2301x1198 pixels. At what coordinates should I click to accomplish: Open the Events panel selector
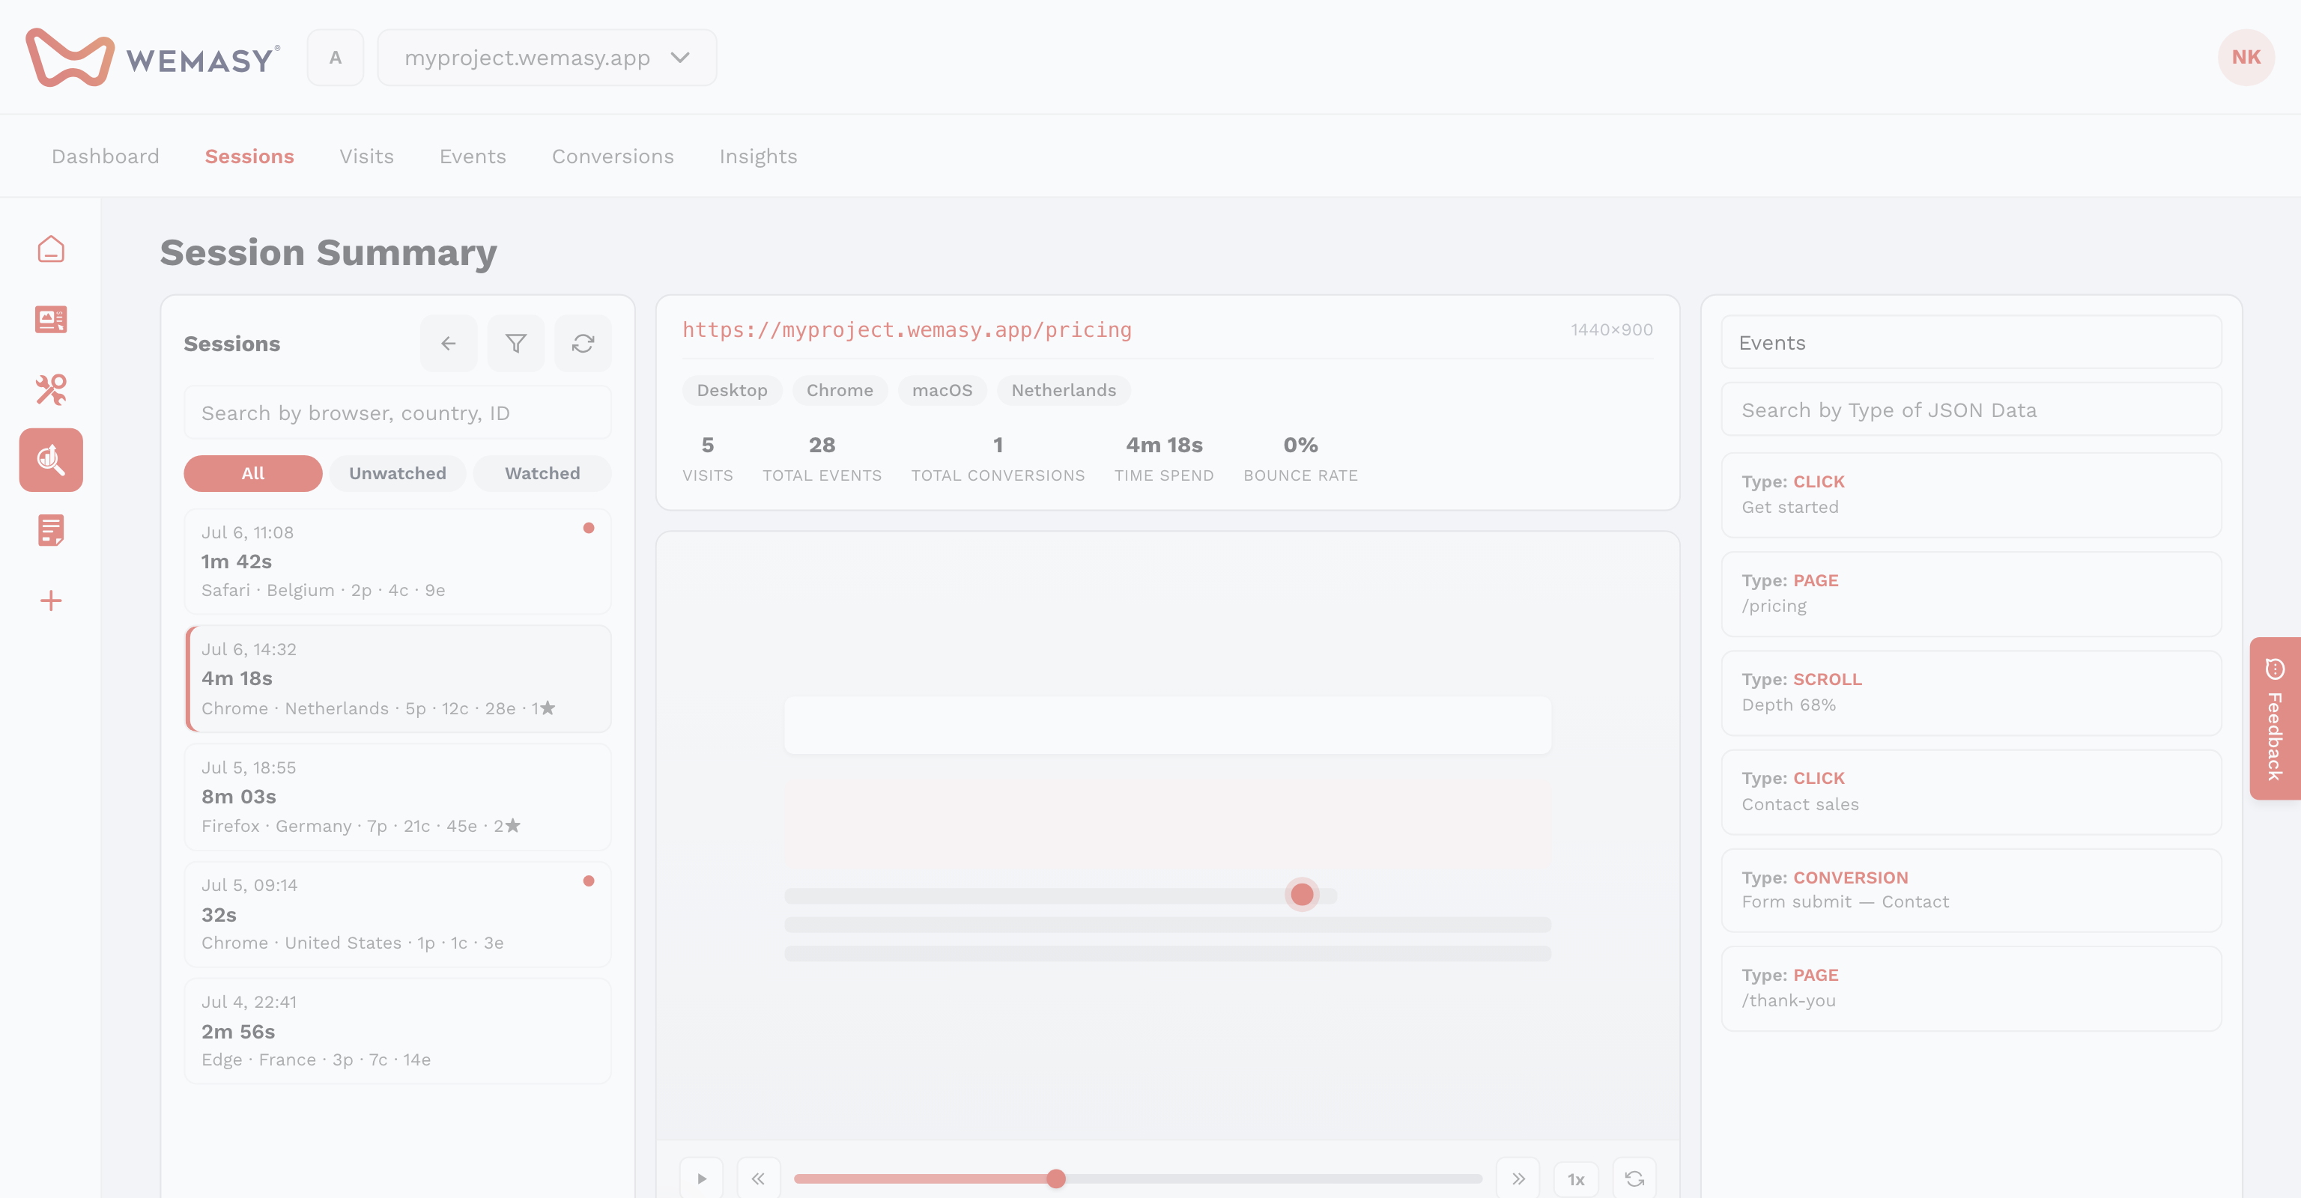[1971, 343]
